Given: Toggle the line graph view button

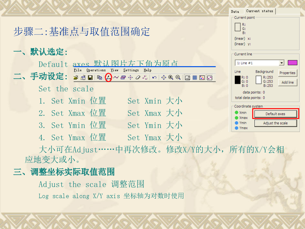Looking at the screenshot, I should click(x=209, y=78).
